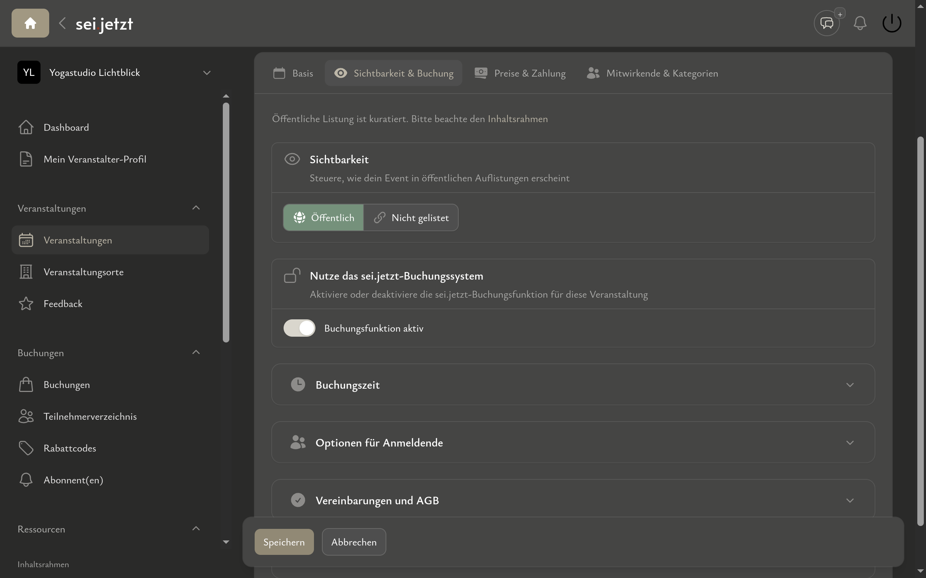Viewport: 926px width, 578px height.
Task: Click the sidebar vertical scrollbar
Action: tap(226, 222)
